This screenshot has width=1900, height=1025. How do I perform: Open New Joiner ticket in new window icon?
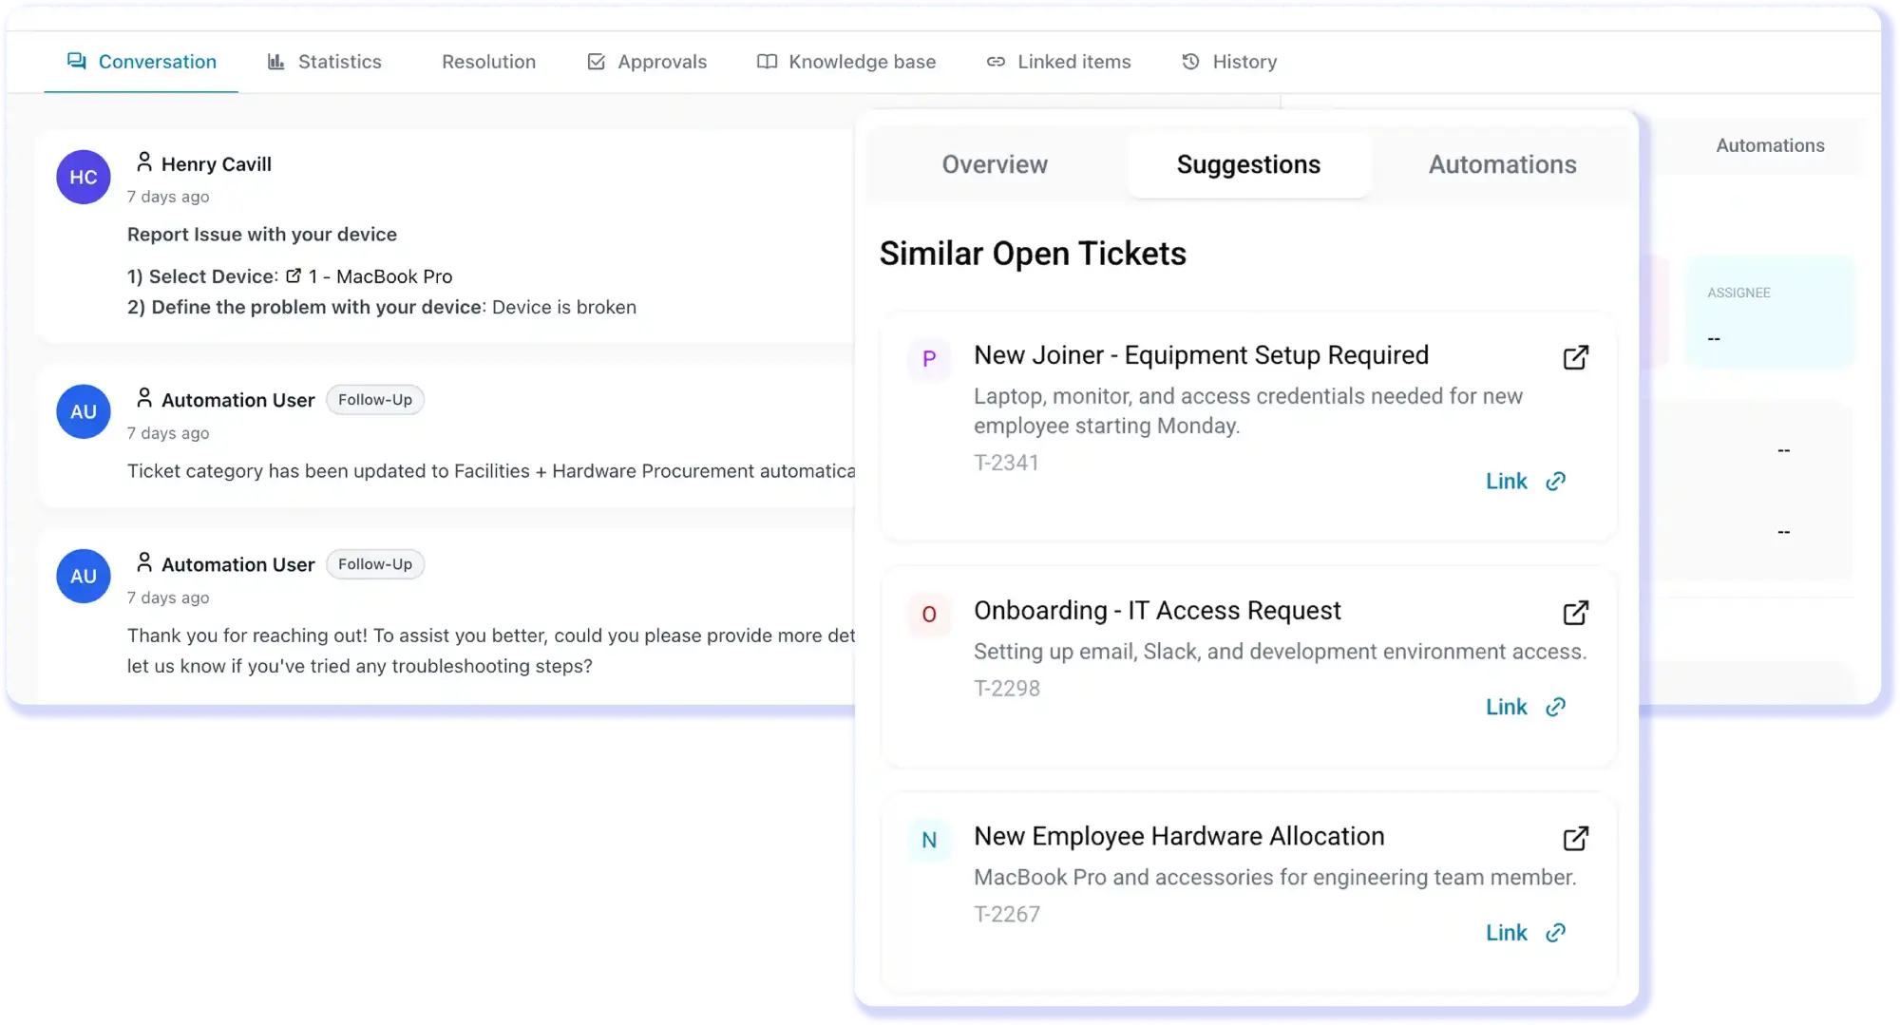coord(1575,357)
